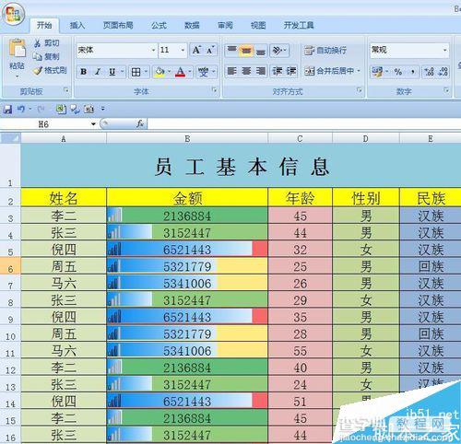Image resolution: width=461 pixels, height=444 pixels.
Task: Open number format 常规 dropdown
Action: coord(445,50)
